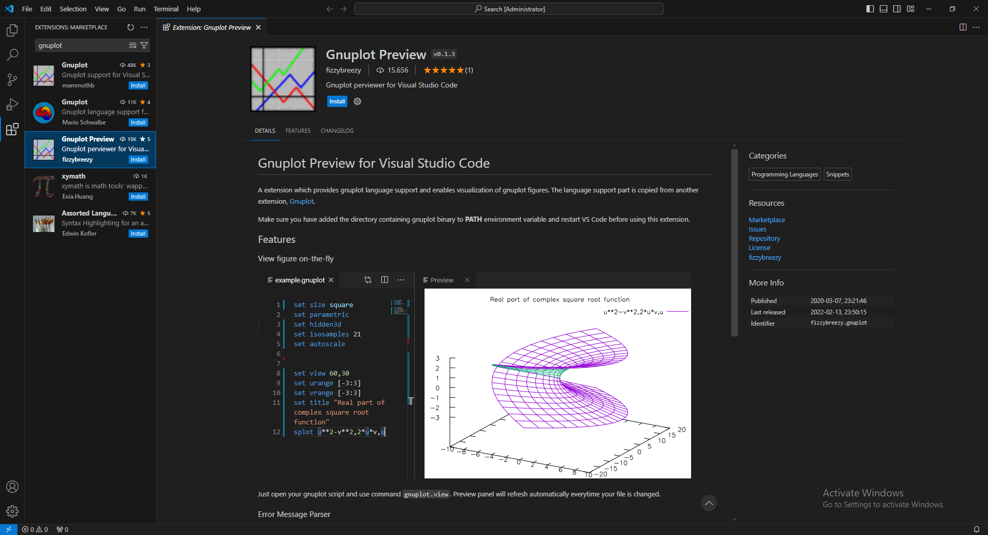Close the Extension: Gnuplot Preview tab
This screenshot has width=988, height=535.
(x=258, y=27)
